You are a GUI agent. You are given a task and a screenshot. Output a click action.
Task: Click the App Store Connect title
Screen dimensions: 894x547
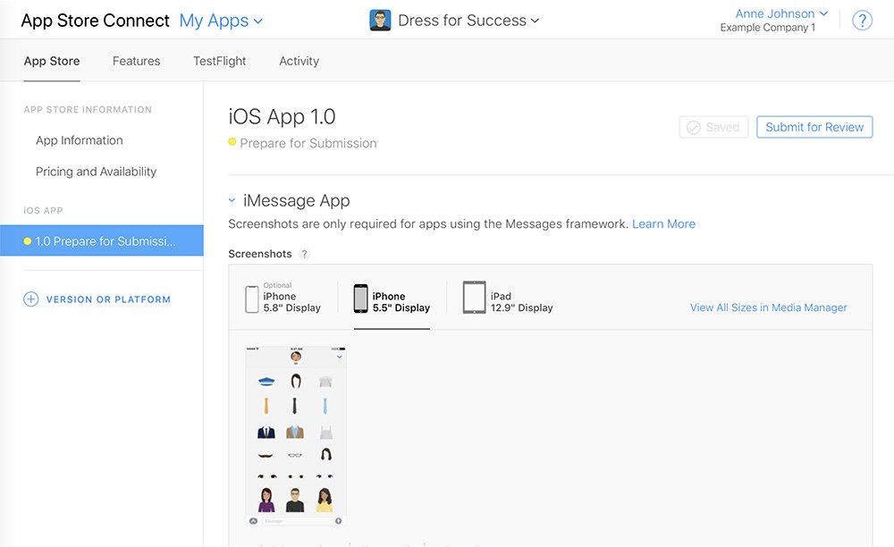pyautogui.click(x=96, y=21)
